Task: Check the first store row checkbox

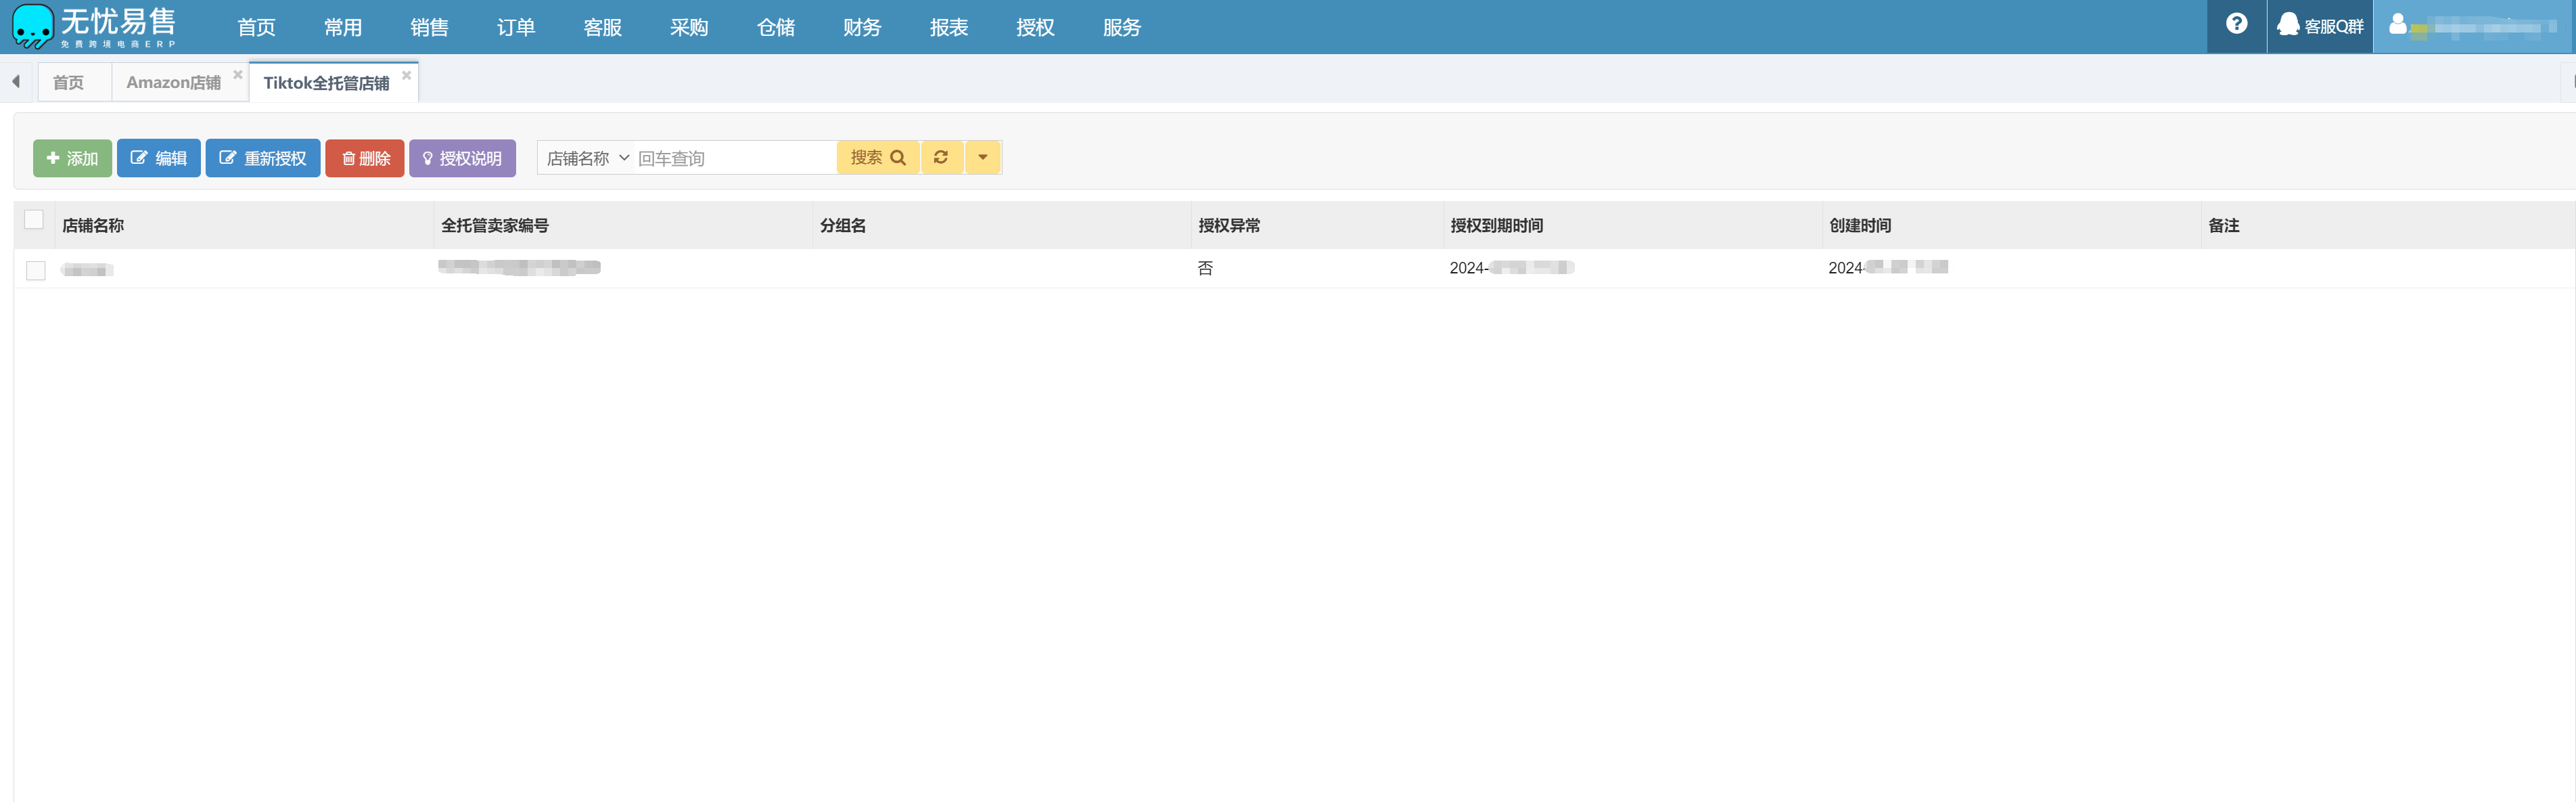Action: click(x=36, y=270)
